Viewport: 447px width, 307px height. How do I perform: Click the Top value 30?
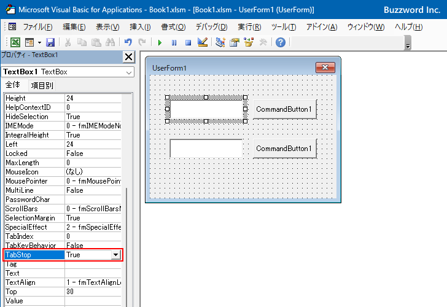click(x=93, y=292)
